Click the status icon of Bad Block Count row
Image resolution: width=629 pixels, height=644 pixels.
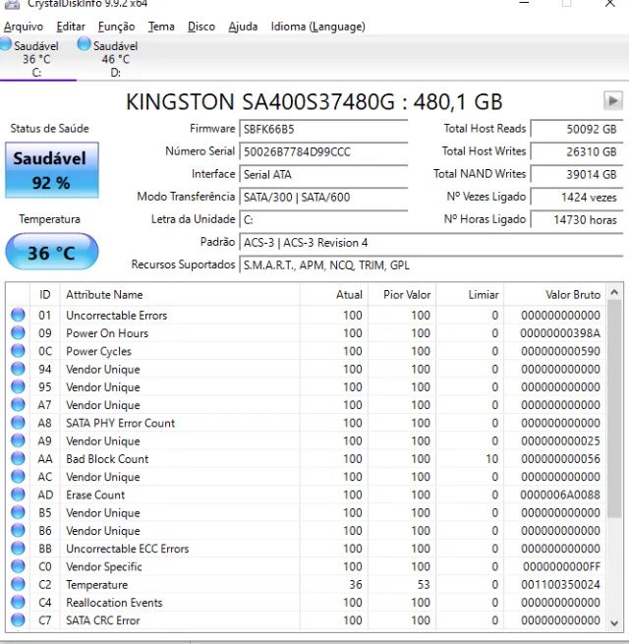tap(18, 458)
